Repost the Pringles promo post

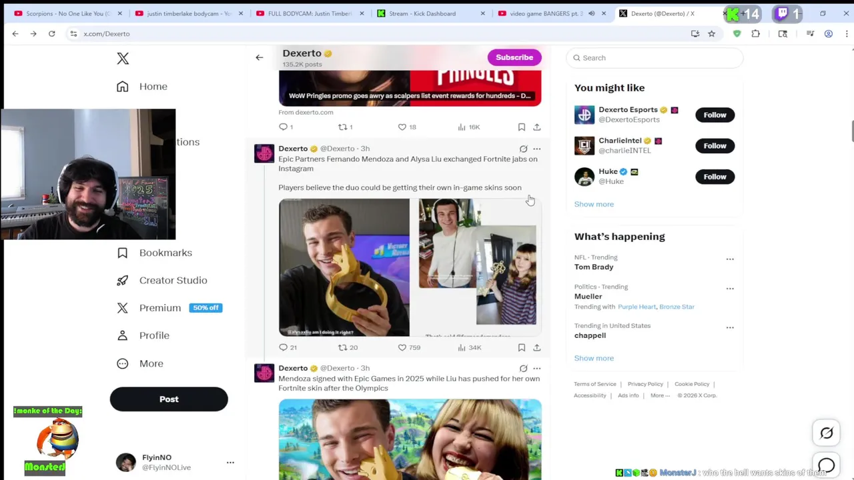(345, 127)
